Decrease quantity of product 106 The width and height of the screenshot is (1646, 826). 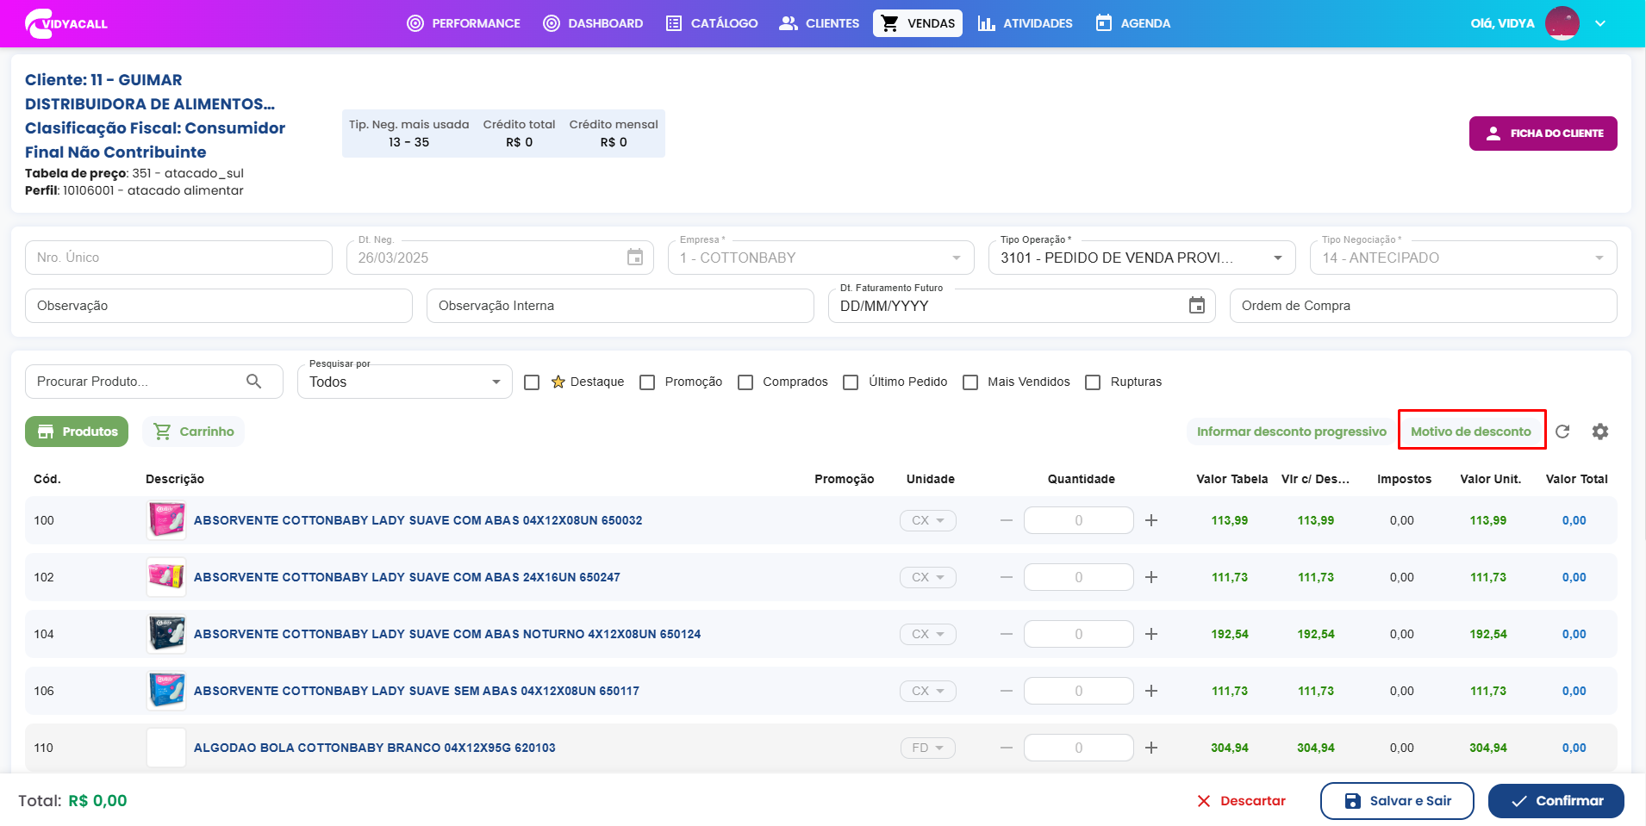tap(1007, 691)
